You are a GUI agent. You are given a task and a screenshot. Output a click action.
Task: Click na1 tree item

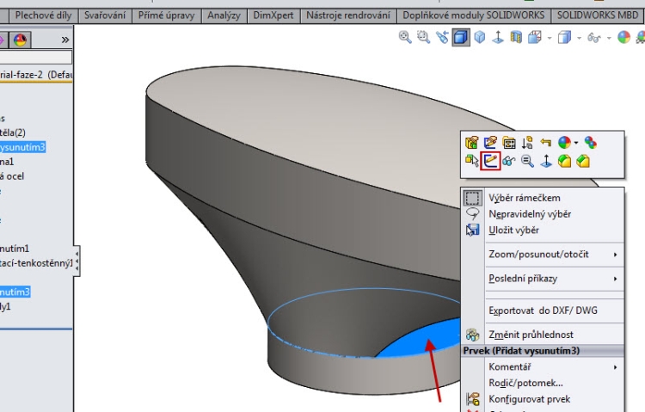[7, 162]
